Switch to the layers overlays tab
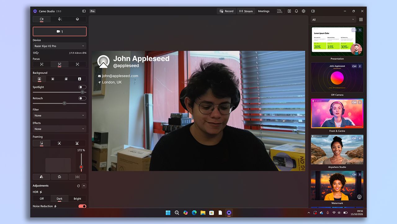 point(77,19)
